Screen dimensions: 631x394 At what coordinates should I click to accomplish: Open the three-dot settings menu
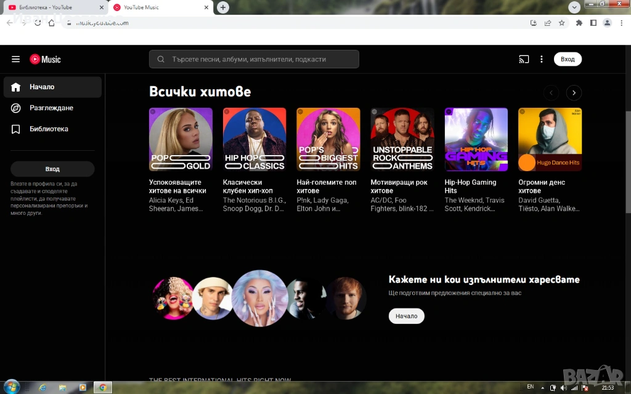[542, 59]
